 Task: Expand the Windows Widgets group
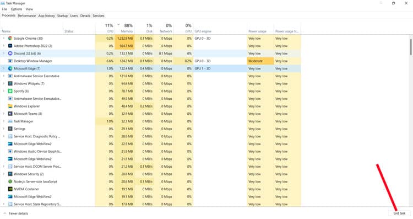point(3,83)
